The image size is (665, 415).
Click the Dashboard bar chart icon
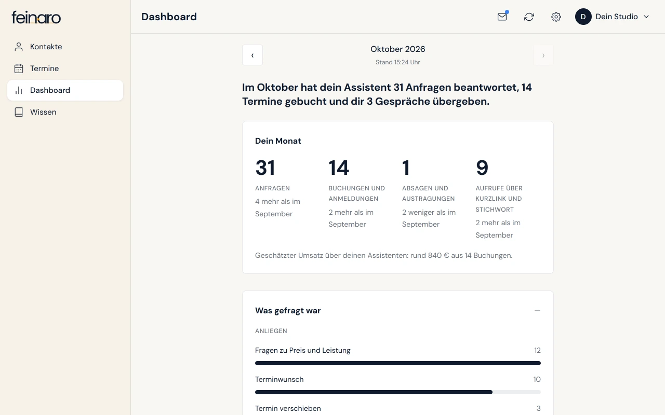pyautogui.click(x=19, y=90)
